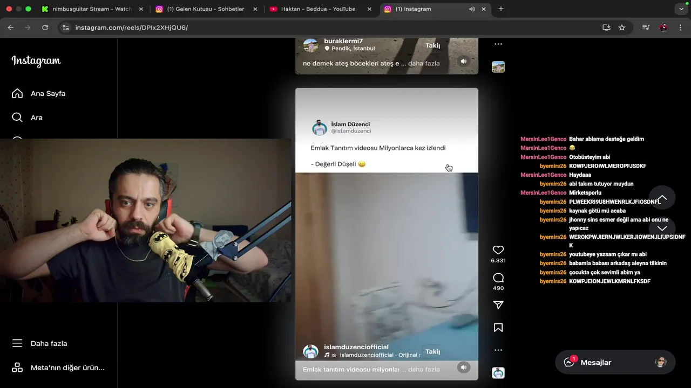Click İslam Düzenci name in reel overlay

[x=350, y=124]
